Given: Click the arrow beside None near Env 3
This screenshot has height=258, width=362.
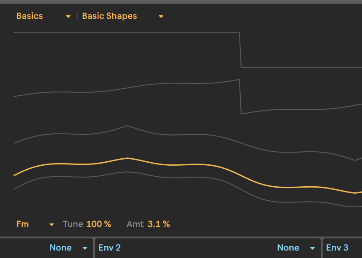Looking at the screenshot, I should click(313, 248).
